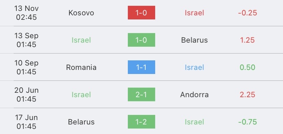Open Romania team link
Image resolution: width=283 pixels, height=134 pixels.
(x=81, y=68)
